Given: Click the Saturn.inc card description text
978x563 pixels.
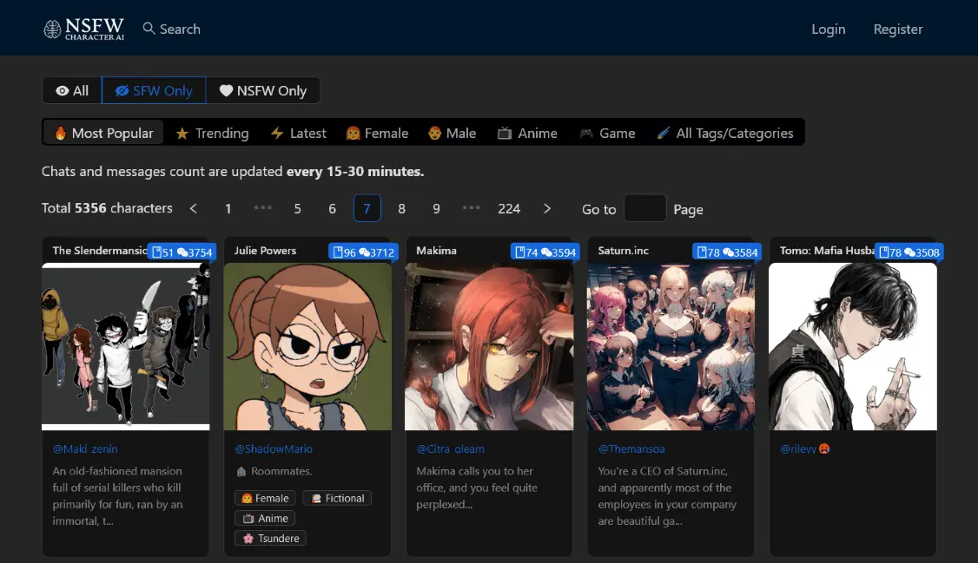Looking at the screenshot, I should [x=667, y=495].
